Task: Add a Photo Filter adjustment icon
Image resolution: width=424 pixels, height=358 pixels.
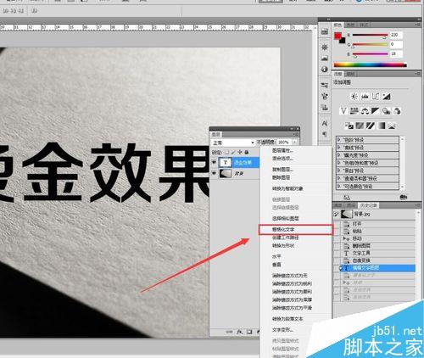Action: click(x=386, y=111)
